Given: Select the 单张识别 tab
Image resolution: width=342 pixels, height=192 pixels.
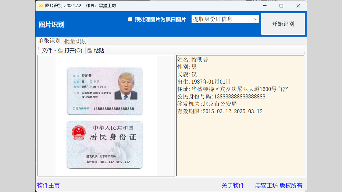Looking at the screenshot, I should [49, 41].
